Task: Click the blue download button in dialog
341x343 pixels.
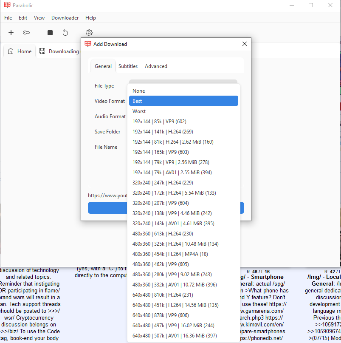Action: click(x=107, y=208)
